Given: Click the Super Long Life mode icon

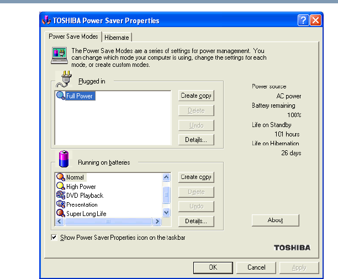Looking at the screenshot, I should click(x=60, y=213).
